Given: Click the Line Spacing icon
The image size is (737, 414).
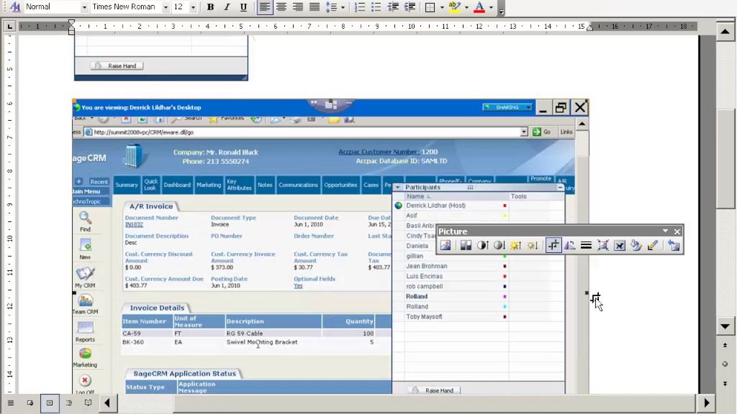Looking at the screenshot, I should coord(330,7).
